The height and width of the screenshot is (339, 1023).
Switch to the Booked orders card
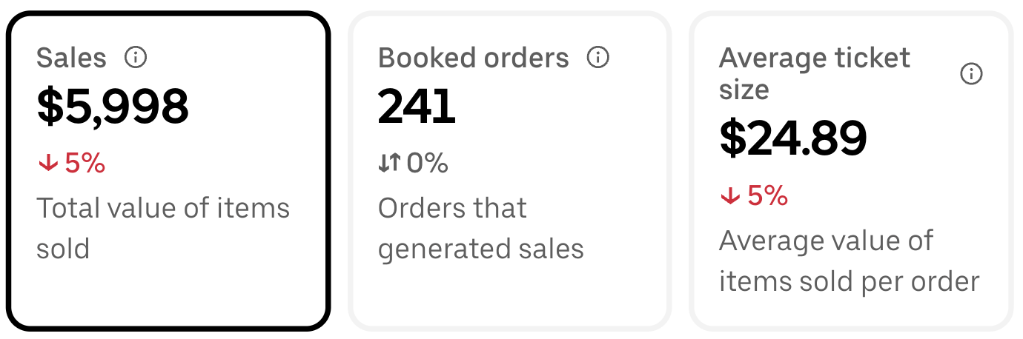(x=509, y=170)
